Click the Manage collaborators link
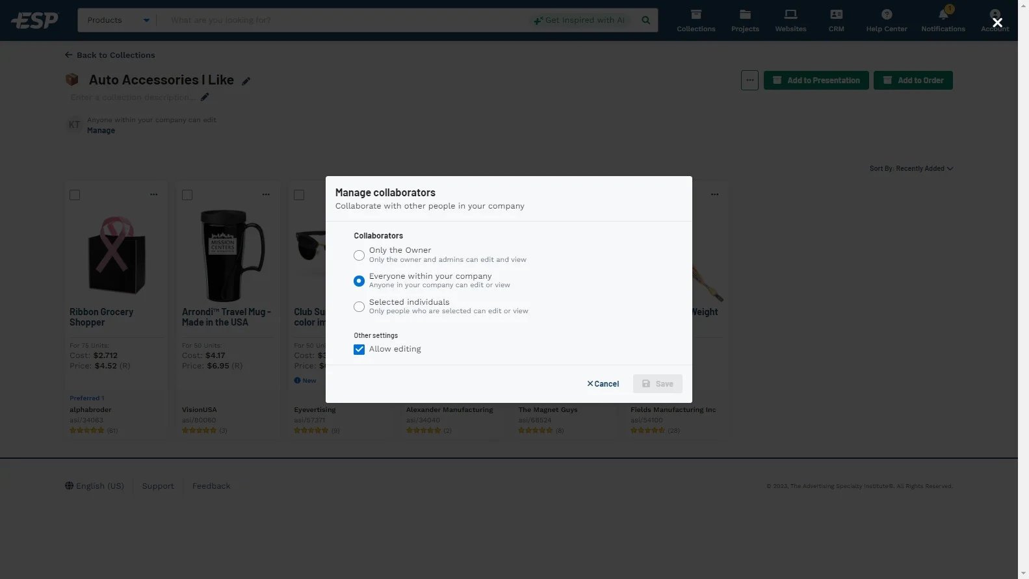The height and width of the screenshot is (579, 1029). tap(101, 131)
